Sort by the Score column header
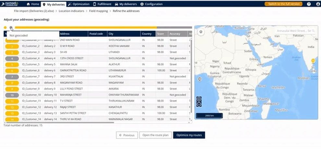 pos(161,34)
